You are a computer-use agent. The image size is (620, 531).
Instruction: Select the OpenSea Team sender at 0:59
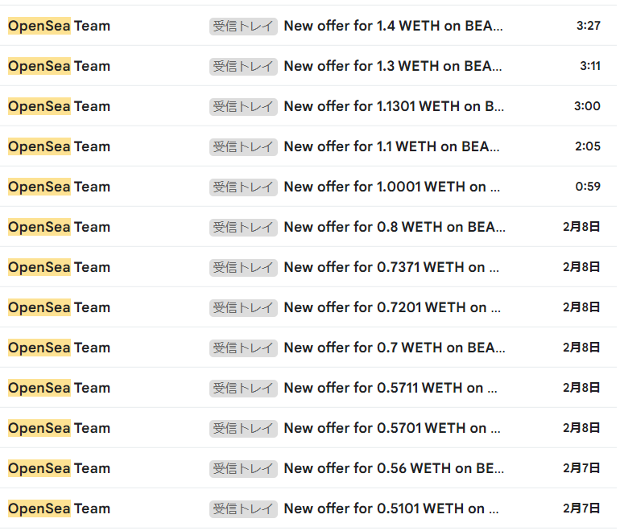[60, 187]
